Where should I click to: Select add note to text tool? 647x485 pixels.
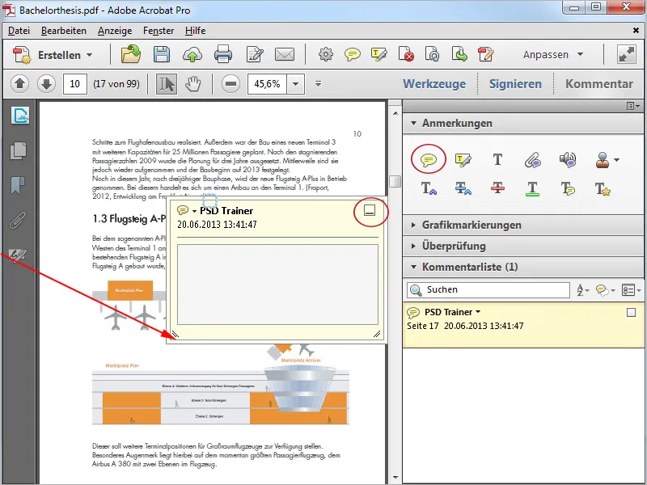point(568,188)
